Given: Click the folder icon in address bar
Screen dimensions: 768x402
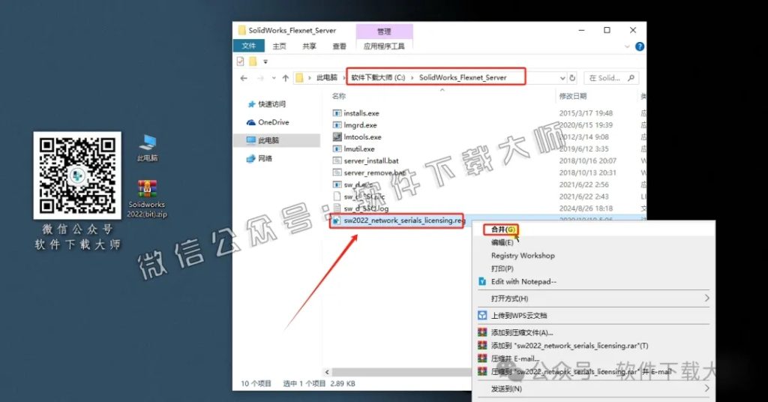Looking at the screenshot, I should tap(300, 77).
